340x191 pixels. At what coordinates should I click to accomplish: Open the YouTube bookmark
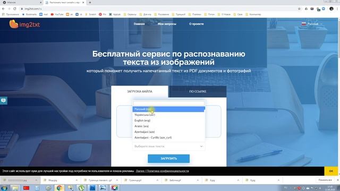(x=57, y=14)
